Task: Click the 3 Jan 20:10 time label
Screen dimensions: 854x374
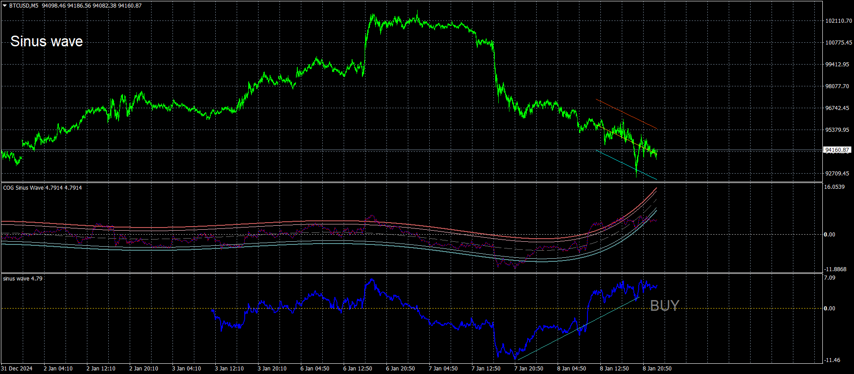Action: click(272, 369)
